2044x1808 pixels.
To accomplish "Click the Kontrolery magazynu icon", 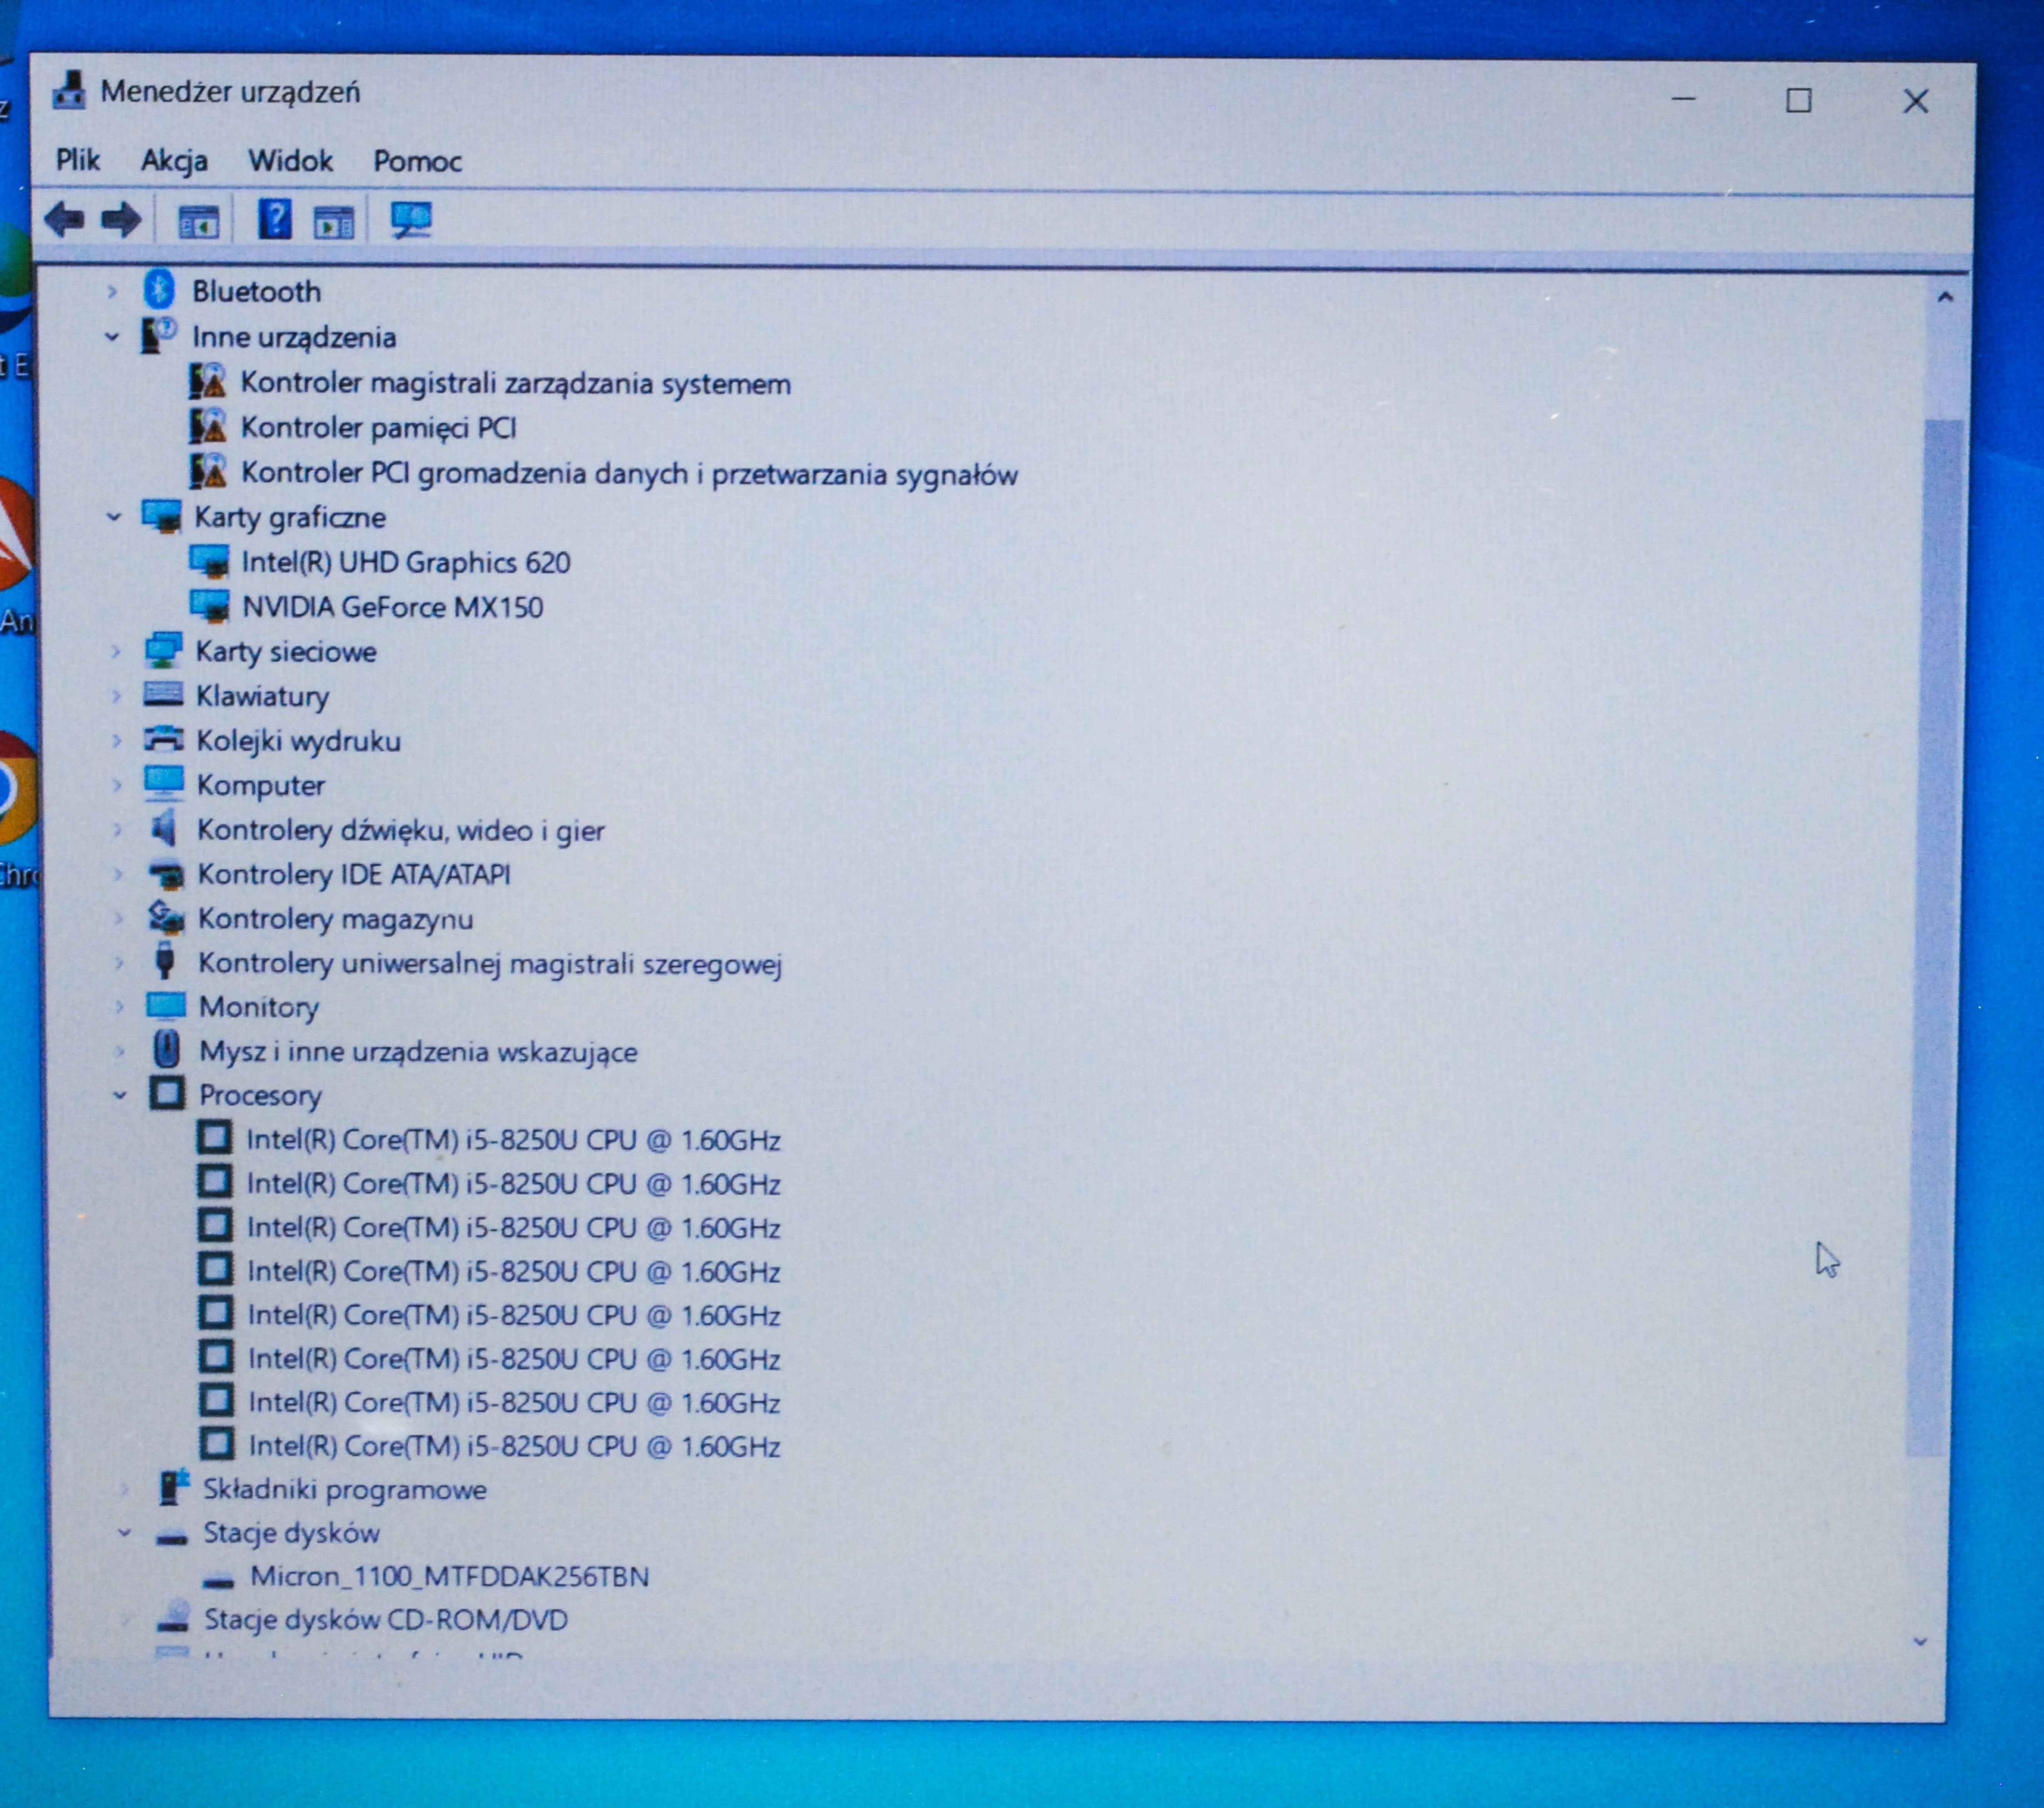I will pos(166,917).
